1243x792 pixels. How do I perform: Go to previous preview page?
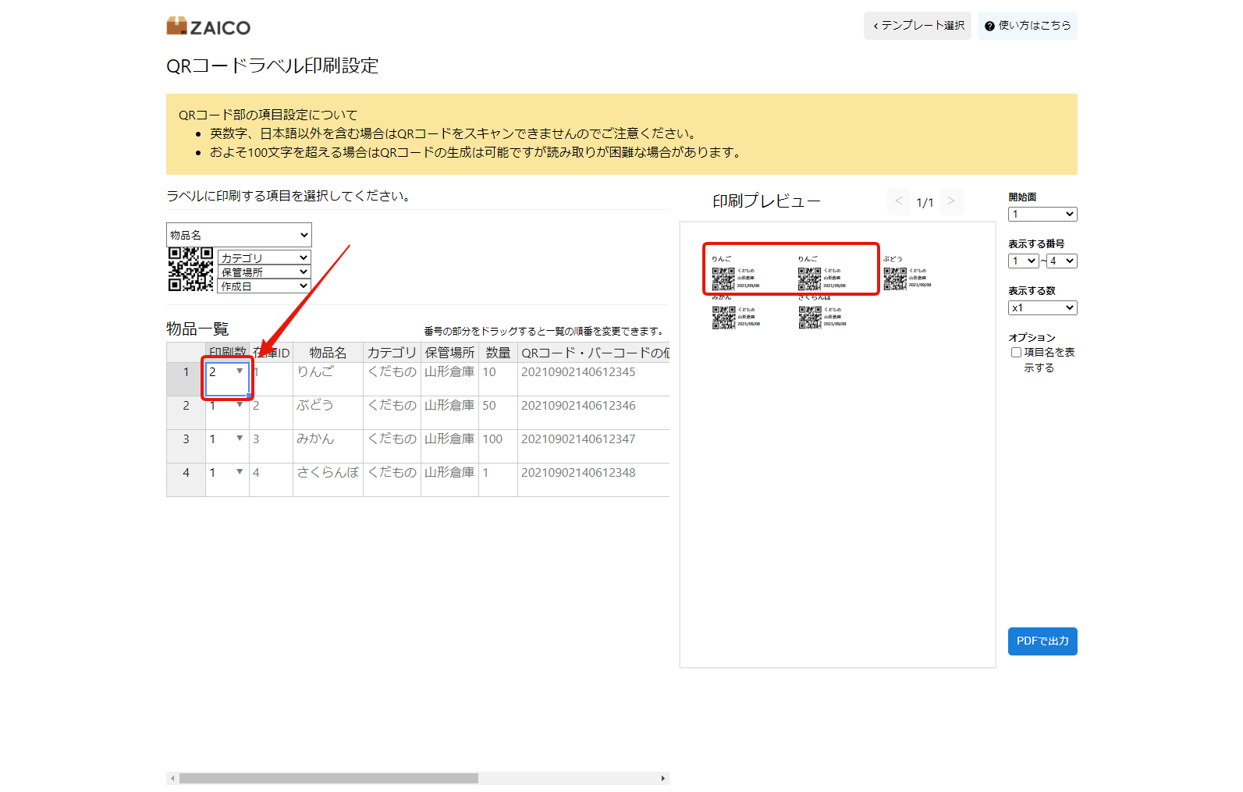899,201
